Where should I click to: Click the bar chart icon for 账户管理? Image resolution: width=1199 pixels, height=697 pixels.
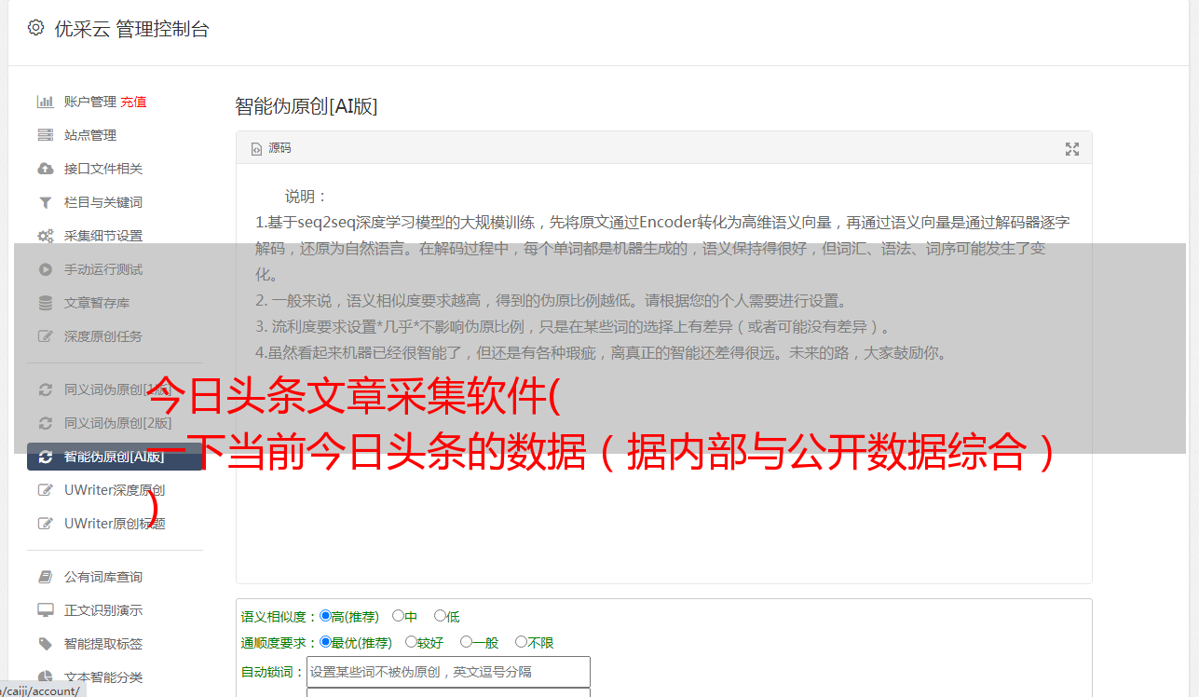tap(45, 102)
